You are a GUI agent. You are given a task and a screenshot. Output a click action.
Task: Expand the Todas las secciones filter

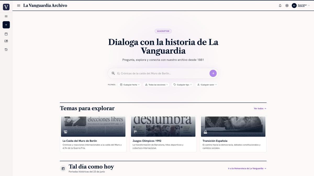156,85
